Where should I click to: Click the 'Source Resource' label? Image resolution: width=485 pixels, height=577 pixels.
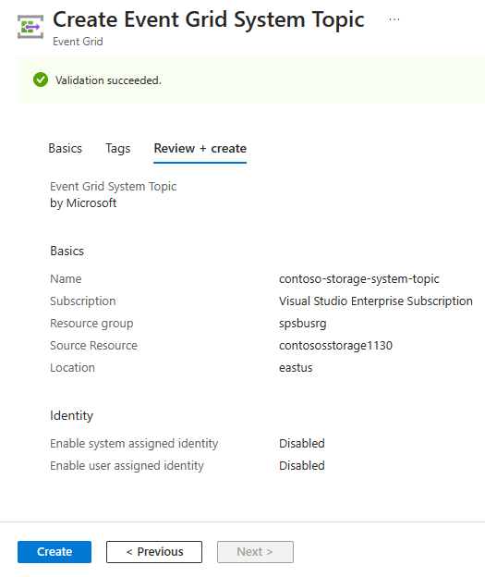point(93,346)
